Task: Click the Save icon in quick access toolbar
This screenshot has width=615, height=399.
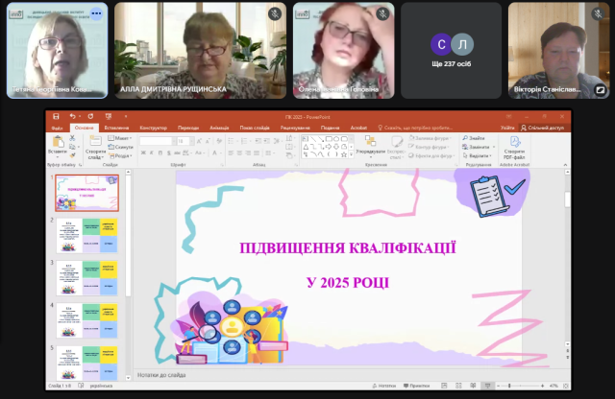Action: click(x=53, y=117)
